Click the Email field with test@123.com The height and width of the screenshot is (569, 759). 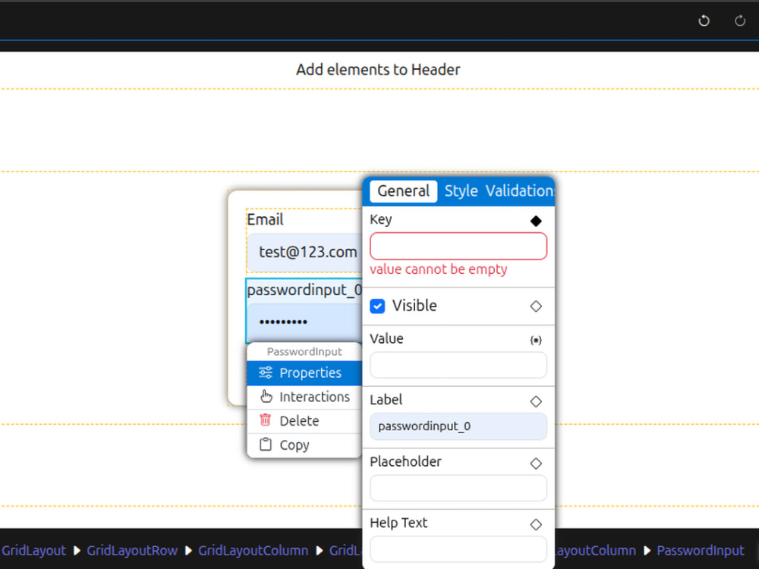305,252
